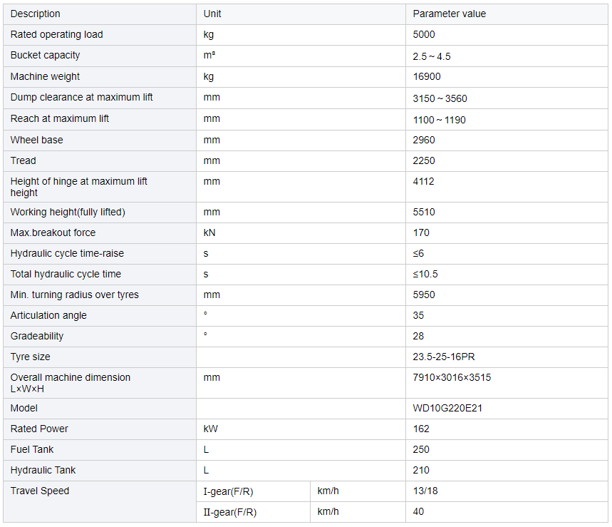
Task: Click the Height of hinge value 4112
Action: [x=423, y=181]
